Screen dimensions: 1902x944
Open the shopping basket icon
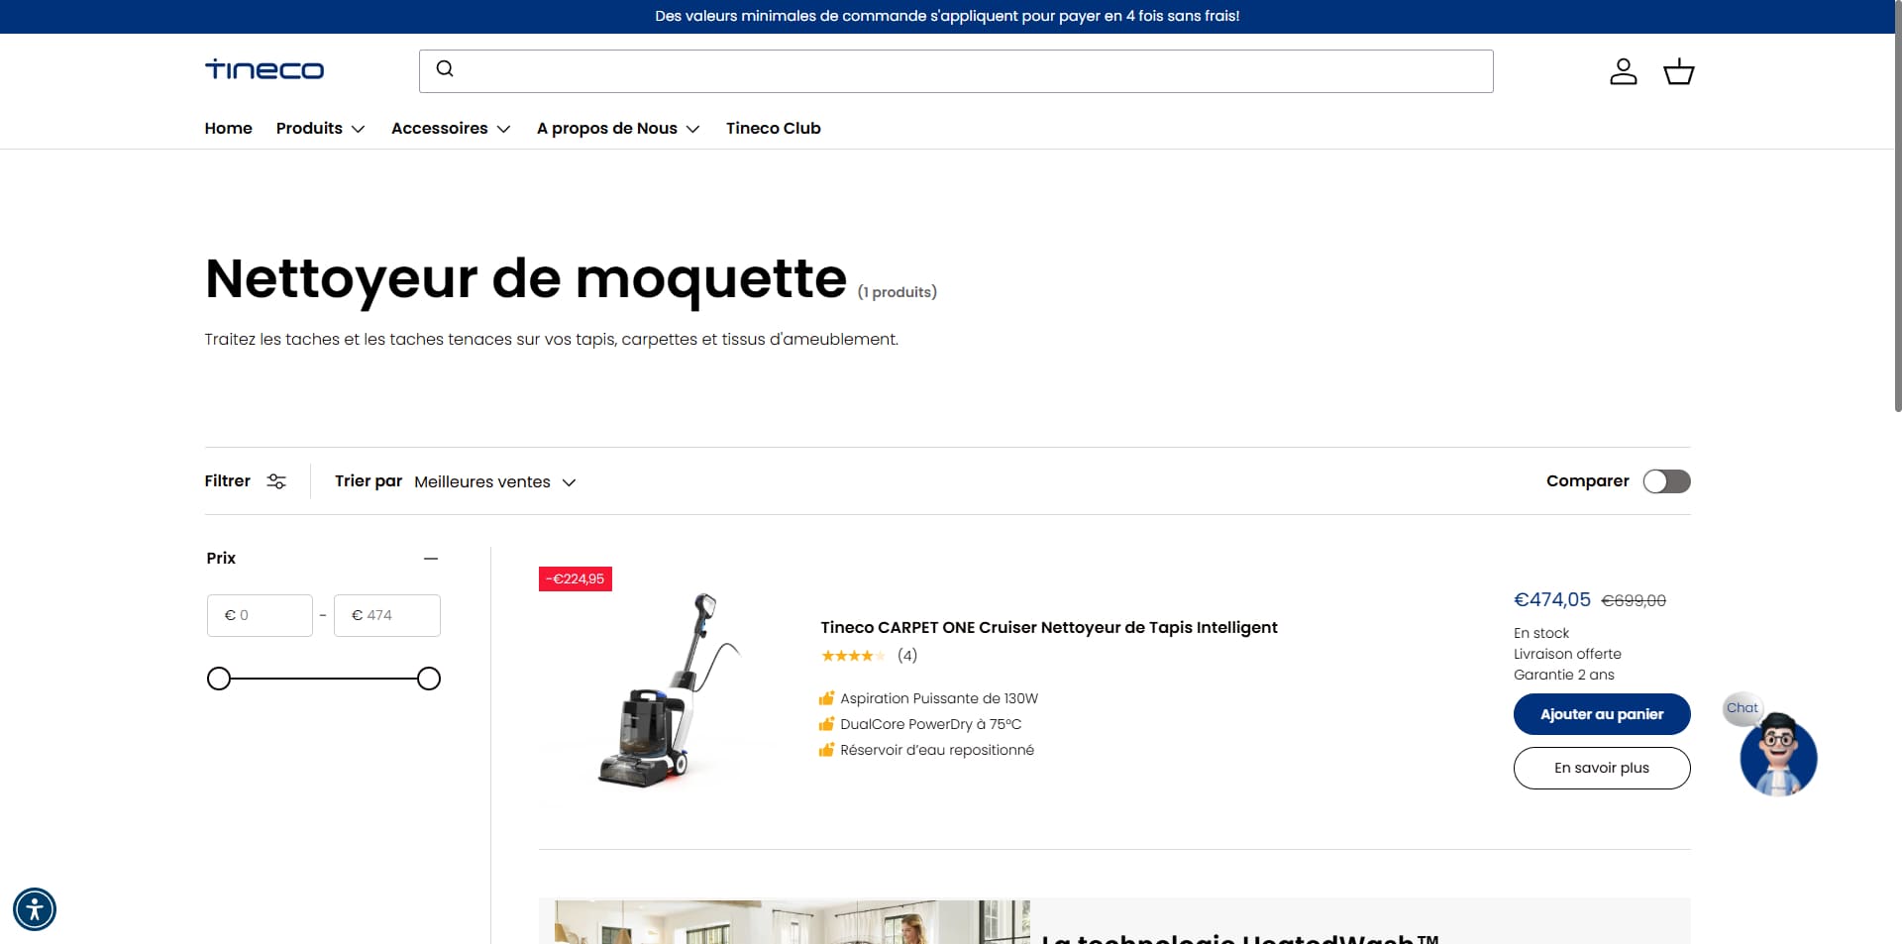[1678, 71]
